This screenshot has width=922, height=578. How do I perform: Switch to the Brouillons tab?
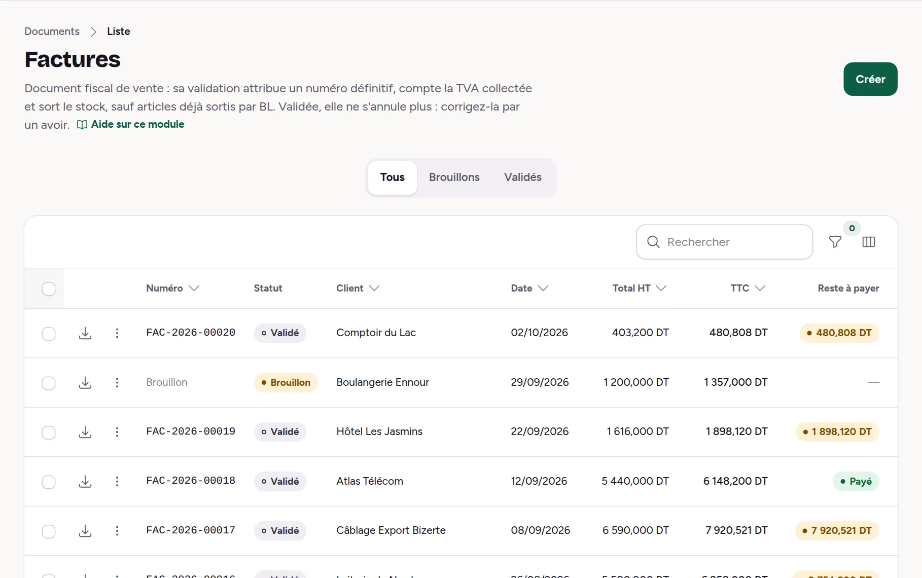coord(454,177)
